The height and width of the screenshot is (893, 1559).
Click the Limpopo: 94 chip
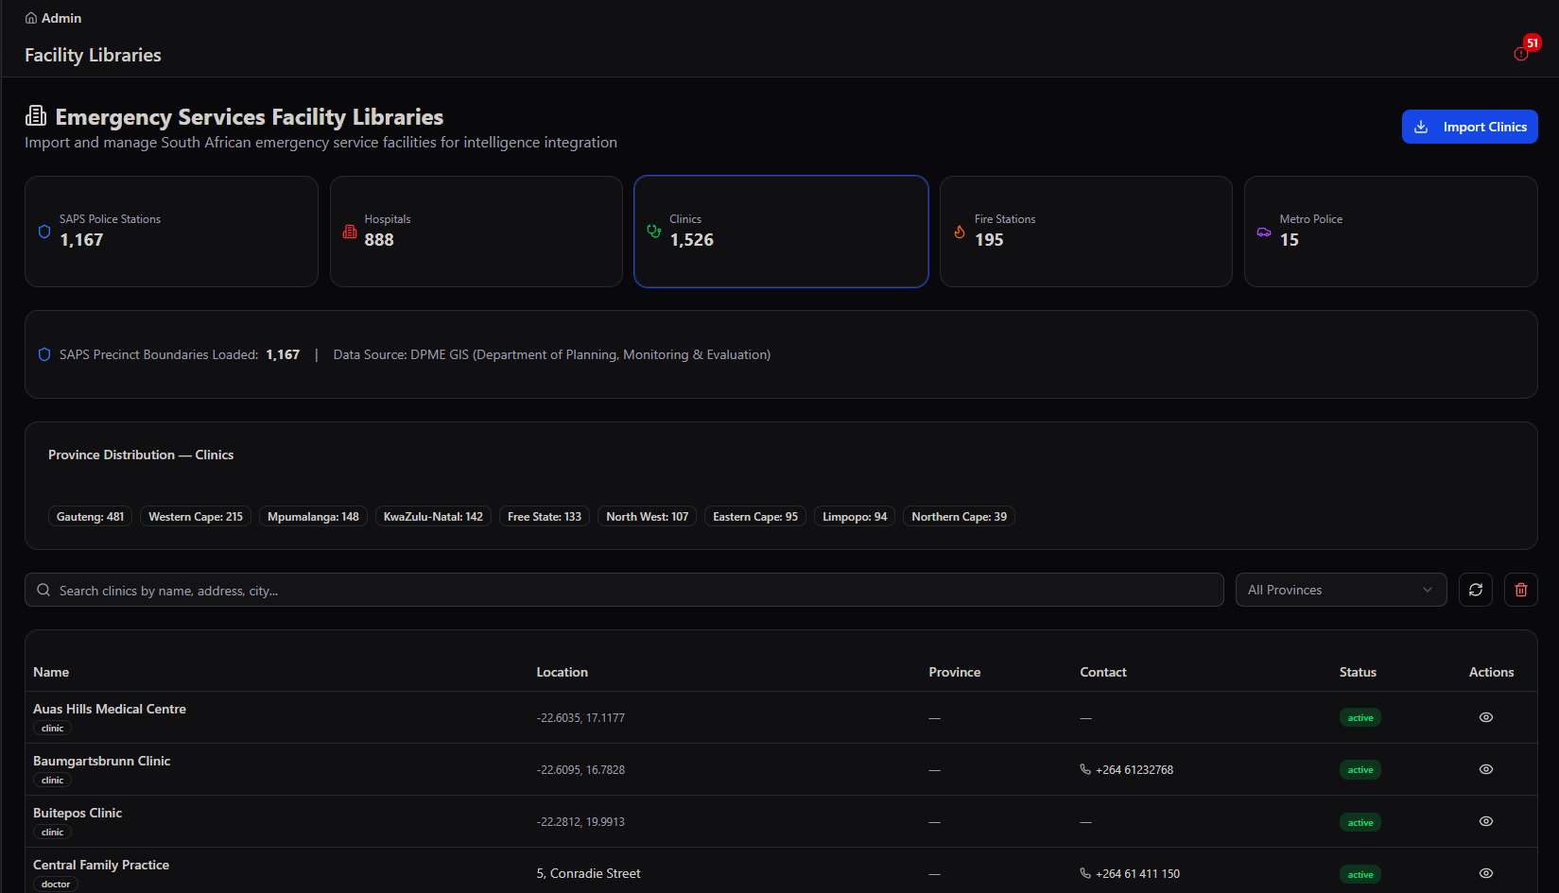[855, 517]
